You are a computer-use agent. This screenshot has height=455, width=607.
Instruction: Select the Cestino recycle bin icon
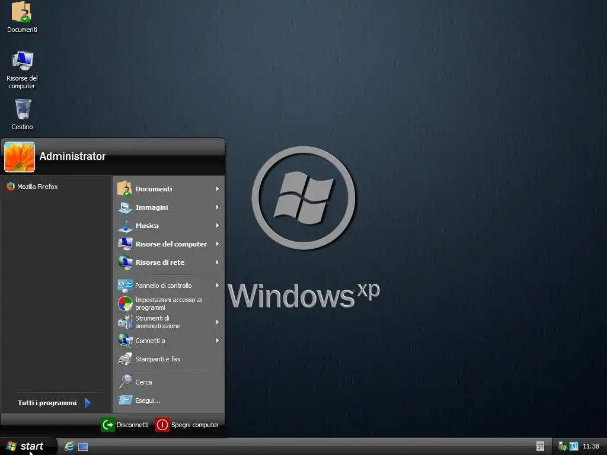click(x=22, y=114)
